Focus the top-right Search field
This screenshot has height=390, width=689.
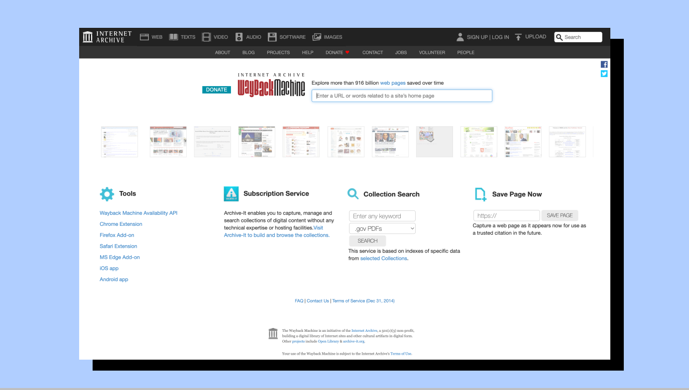point(578,37)
